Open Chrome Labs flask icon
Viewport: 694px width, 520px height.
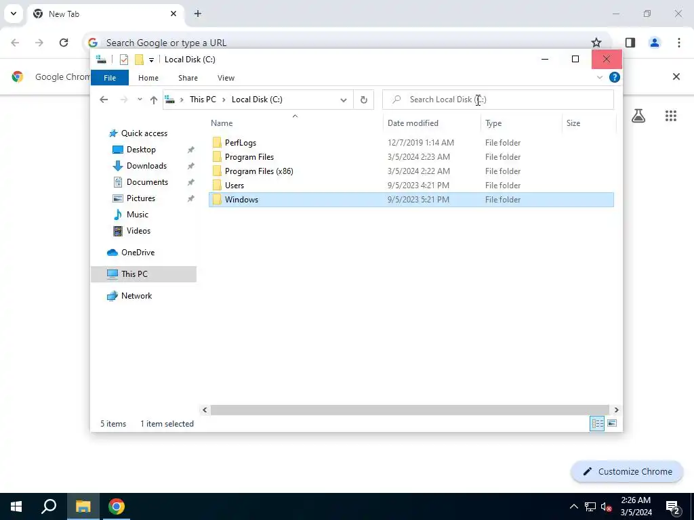(638, 116)
